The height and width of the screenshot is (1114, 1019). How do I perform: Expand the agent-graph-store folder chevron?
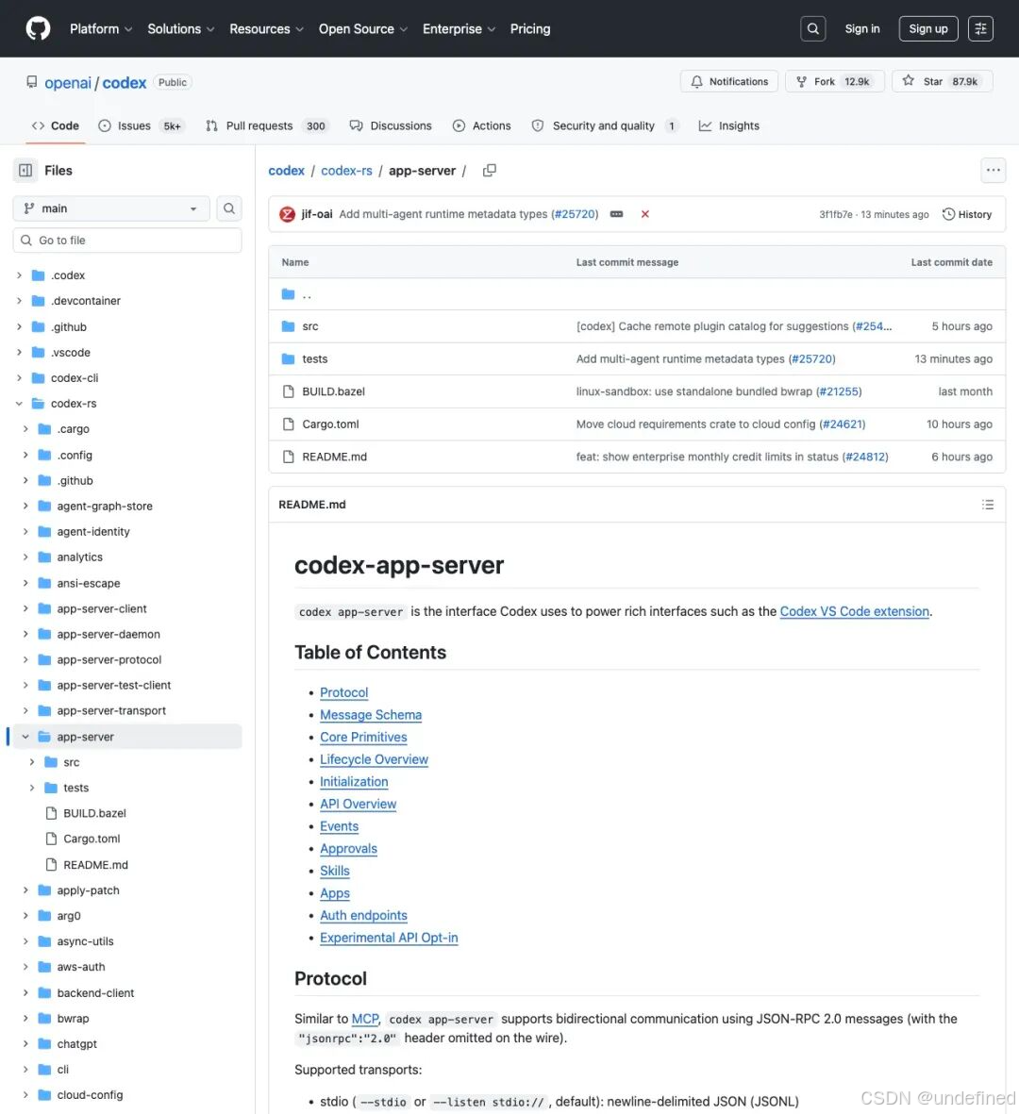click(25, 506)
